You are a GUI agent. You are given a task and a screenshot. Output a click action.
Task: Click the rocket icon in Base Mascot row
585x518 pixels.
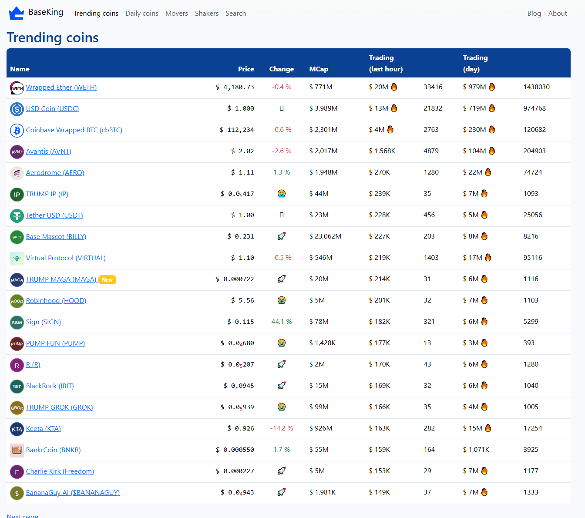click(x=282, y=236)
